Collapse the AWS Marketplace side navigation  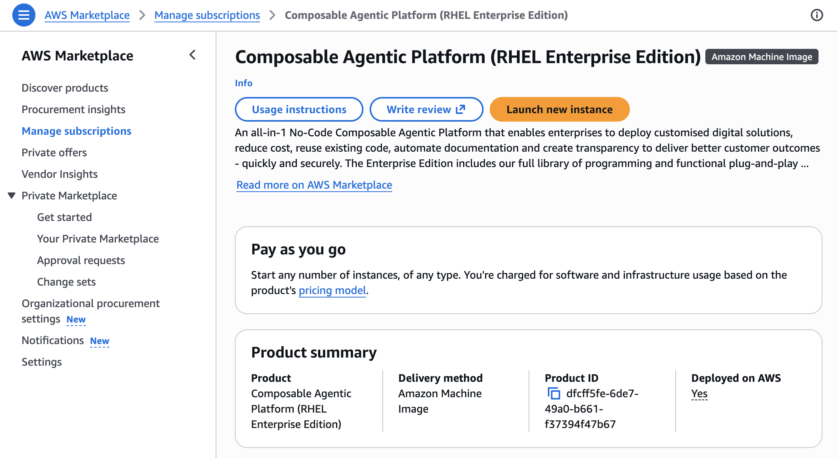193,55
